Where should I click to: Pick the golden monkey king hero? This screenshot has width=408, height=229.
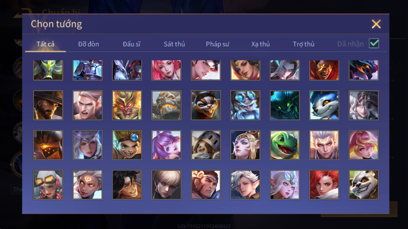click(127, 105)
